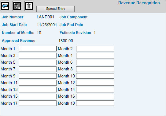The height and width of the screenshot is (116, 166).
Task: Select the Month 12 input field
Action: pyautogui.click(x=95, y=83)
